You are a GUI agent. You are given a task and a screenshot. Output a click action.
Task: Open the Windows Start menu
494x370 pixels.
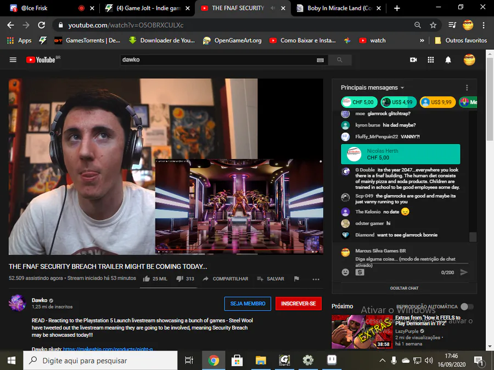click(12, 361)
